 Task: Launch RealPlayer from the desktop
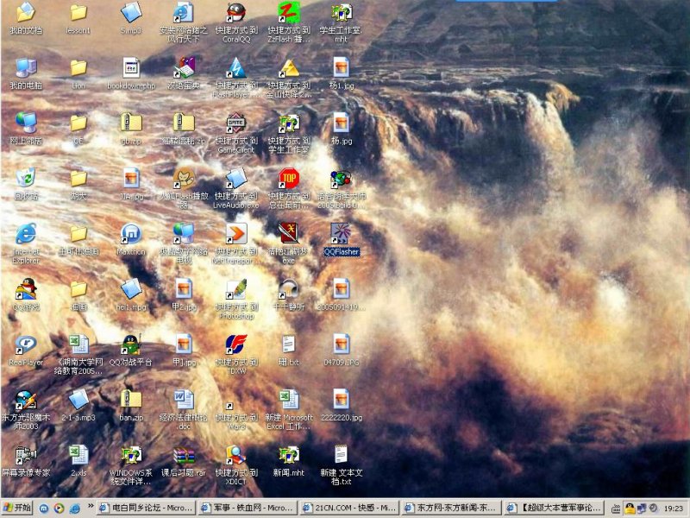pyautogui.click(x=26, y=344)
